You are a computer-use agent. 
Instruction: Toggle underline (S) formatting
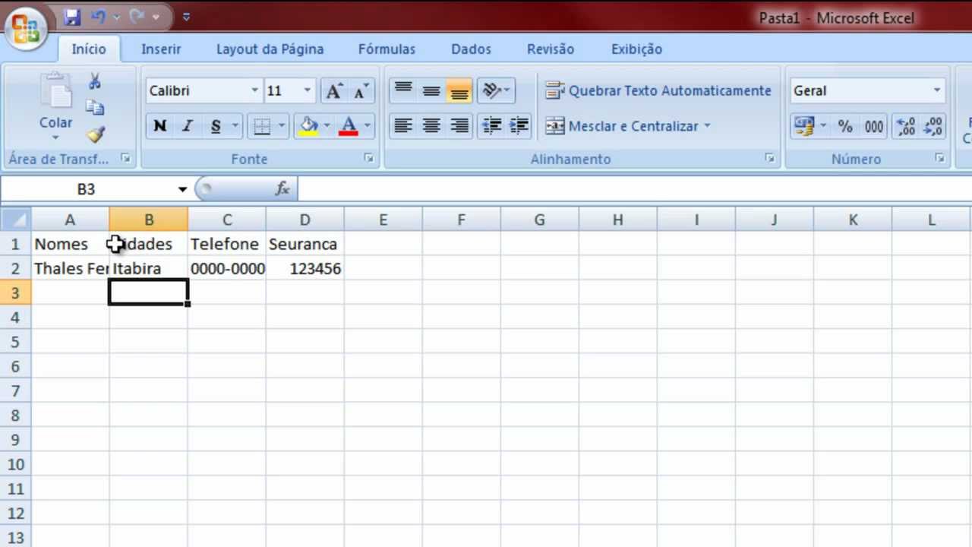216,126
